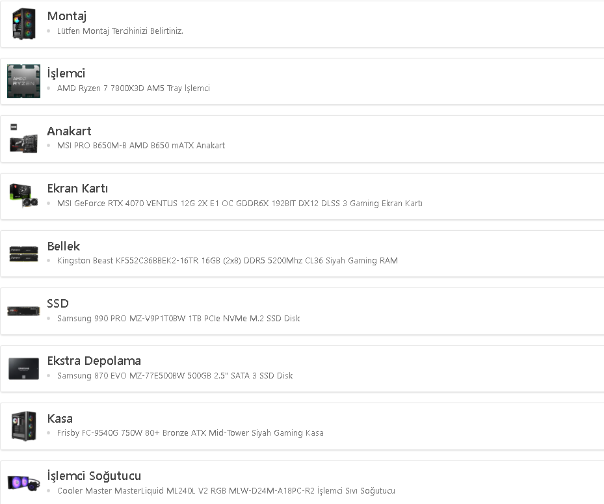
Task: Click the Cooler Master liquid cooler image
Action: click(x=23, y=483)
